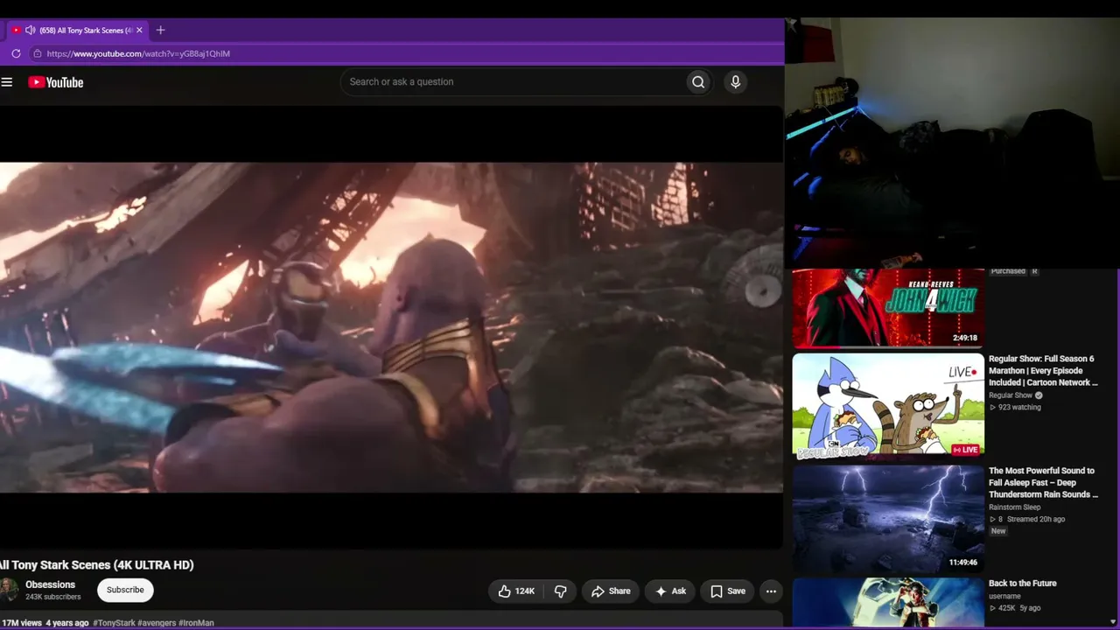
Task: Start voice search with the microphone icon
Action: 735,82
